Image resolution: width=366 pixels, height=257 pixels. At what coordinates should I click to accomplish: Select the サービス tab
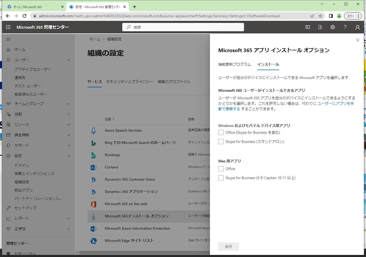click(95, 82)
